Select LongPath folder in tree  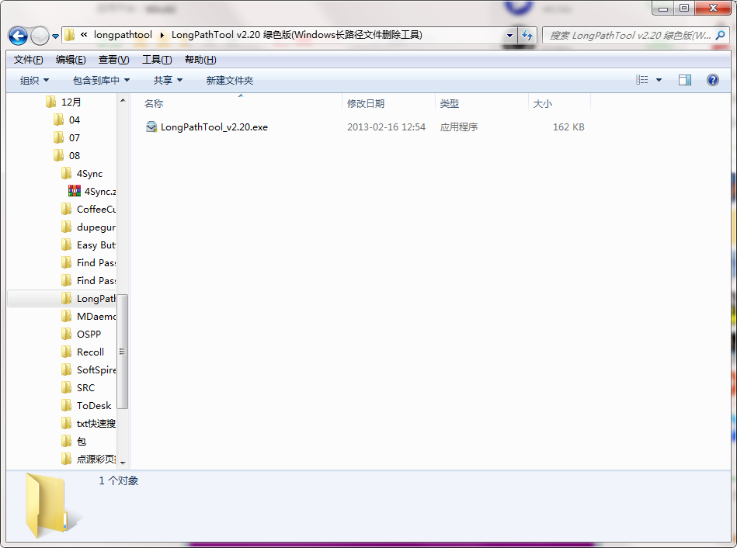(x=96, y=298)
